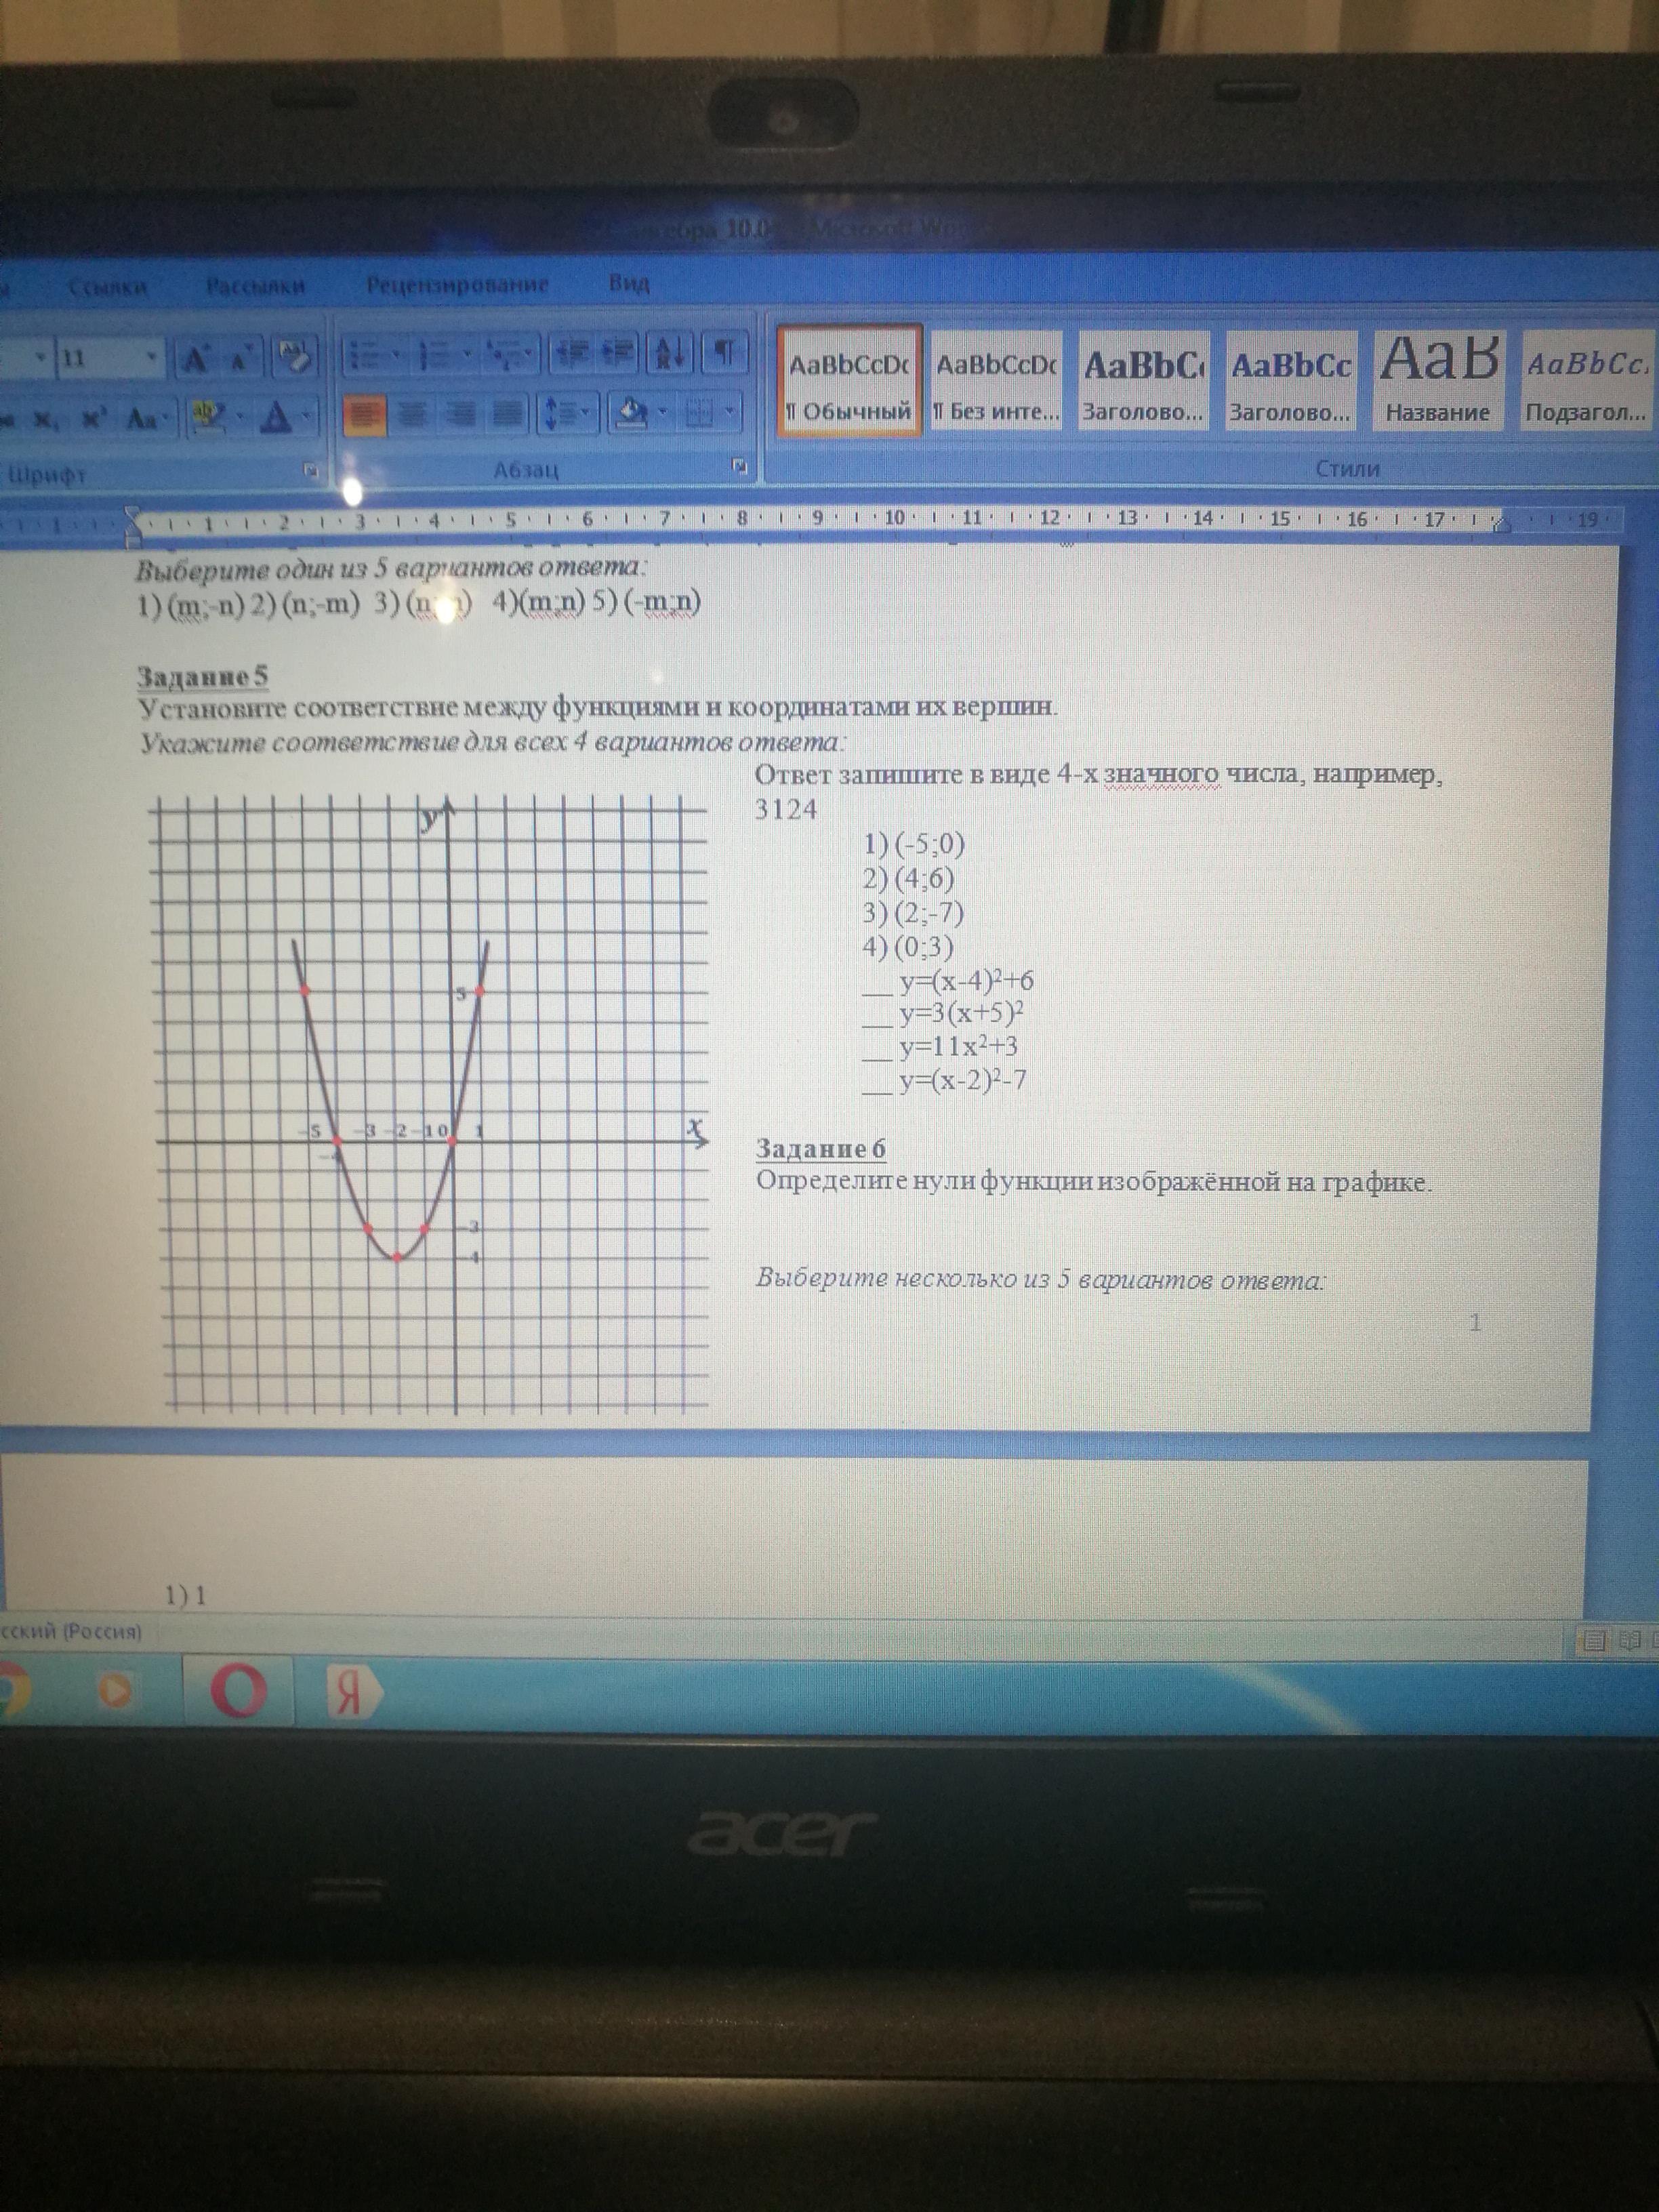
Task: Click the Increase Indent icon
Action: pos(617,355)
